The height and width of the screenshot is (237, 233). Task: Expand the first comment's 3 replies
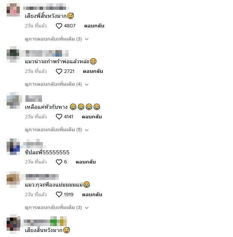click(x=56, y=39)
